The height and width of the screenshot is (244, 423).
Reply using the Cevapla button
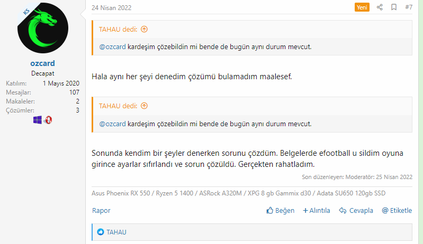356,210
